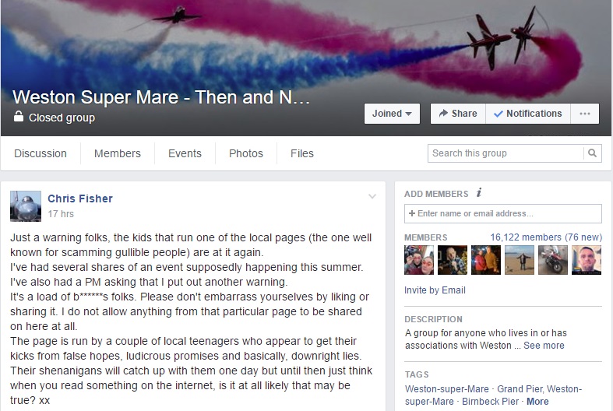Open the three-dots more options button
The image size is (613, 411).
[x=584, y=114]
